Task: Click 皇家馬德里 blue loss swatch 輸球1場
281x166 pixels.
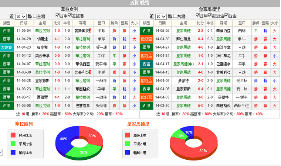Action: click(128, 152)
